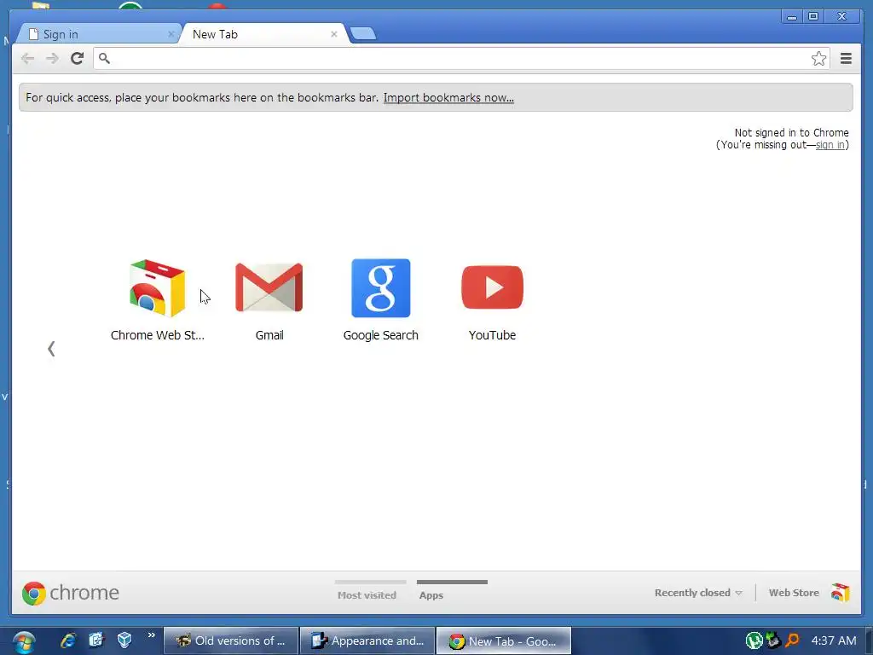This screenshot has width=873, height=655.
Task: Launch Internet Explorer from quick launch
Action: click(x=68, y=641)
